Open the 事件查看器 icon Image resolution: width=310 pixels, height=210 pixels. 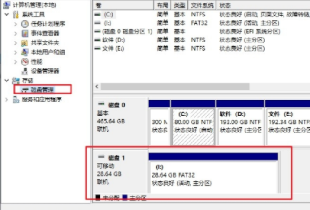[25, 33]
